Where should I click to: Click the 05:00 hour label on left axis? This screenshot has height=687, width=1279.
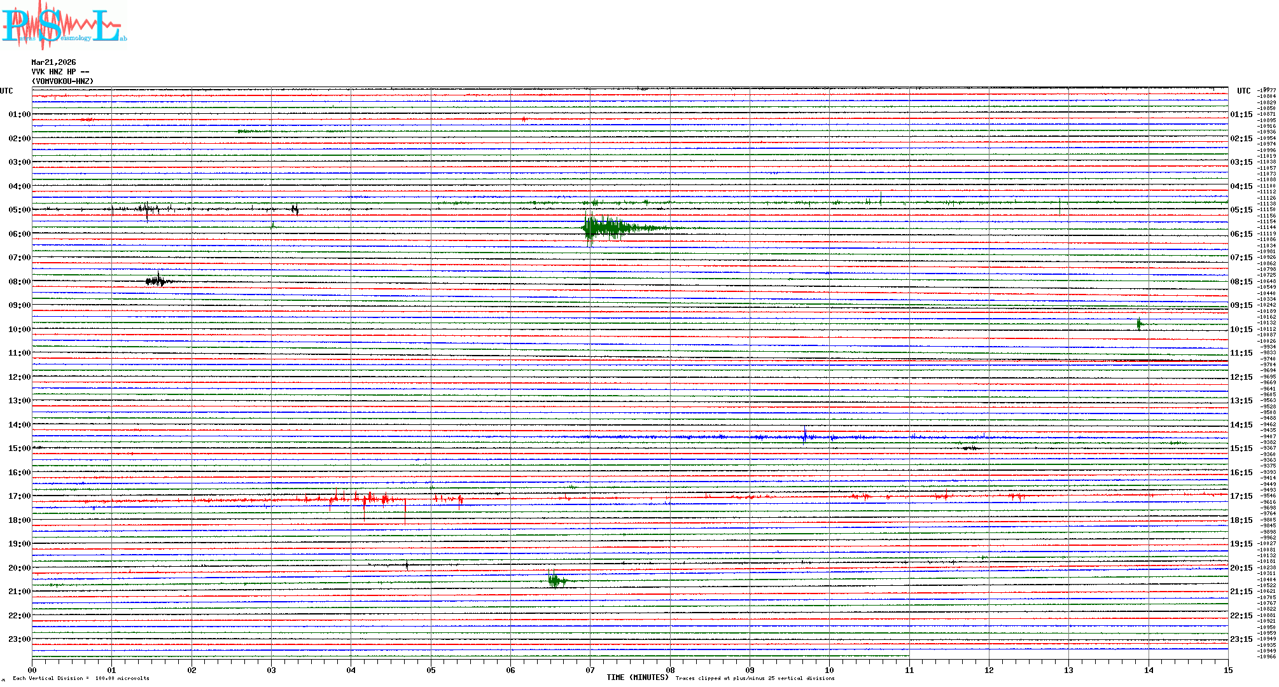tap(19, 210)
